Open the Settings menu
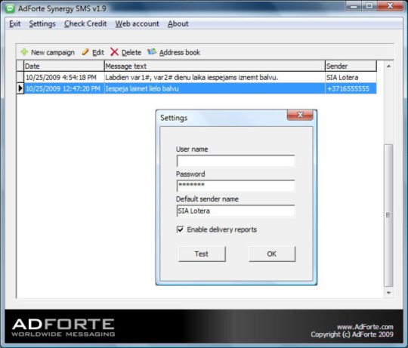Image resolution: width=408 pixels, height=348 pixels. pyautogui.click(x=42, y=23)
